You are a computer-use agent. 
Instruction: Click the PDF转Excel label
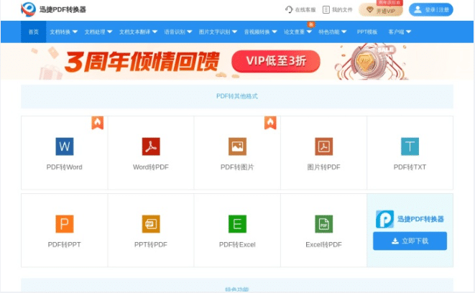point(237,245)
